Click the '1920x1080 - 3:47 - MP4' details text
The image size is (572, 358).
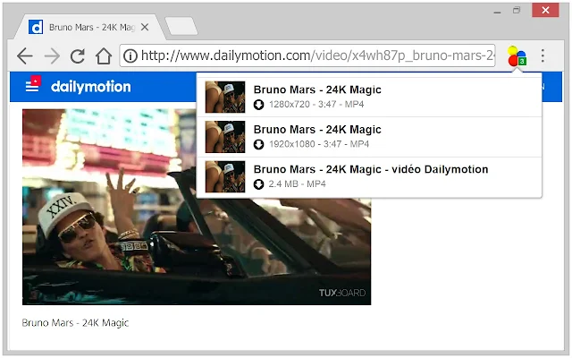[319, 144]
